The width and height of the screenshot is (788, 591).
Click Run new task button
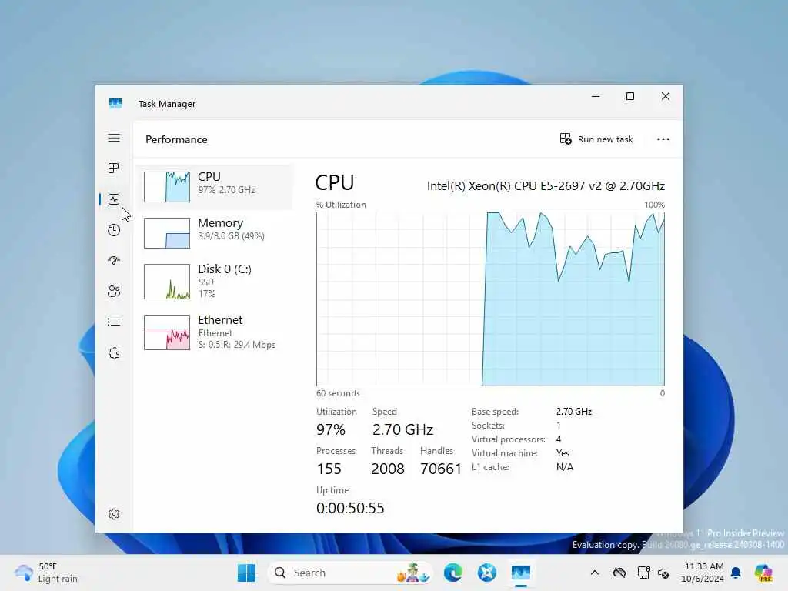596,139
